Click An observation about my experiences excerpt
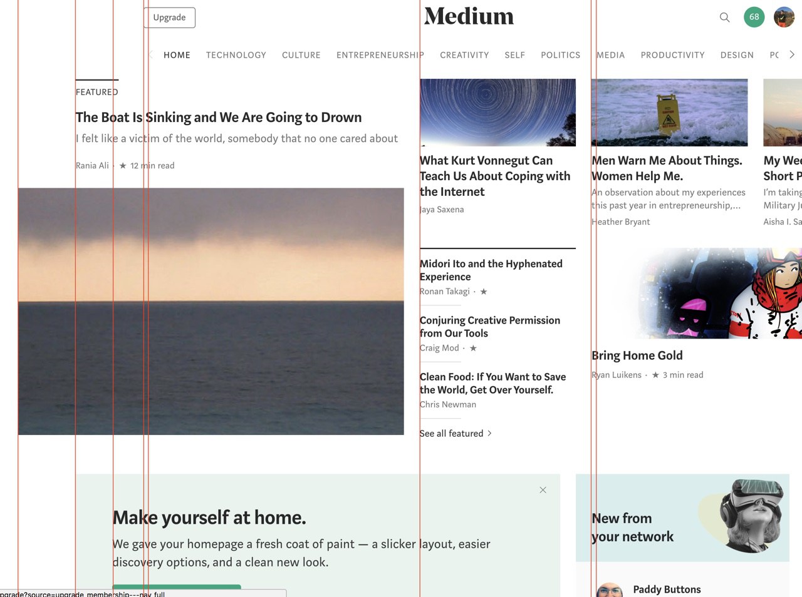Screen dimensions: 802x597 coord(669,199)
